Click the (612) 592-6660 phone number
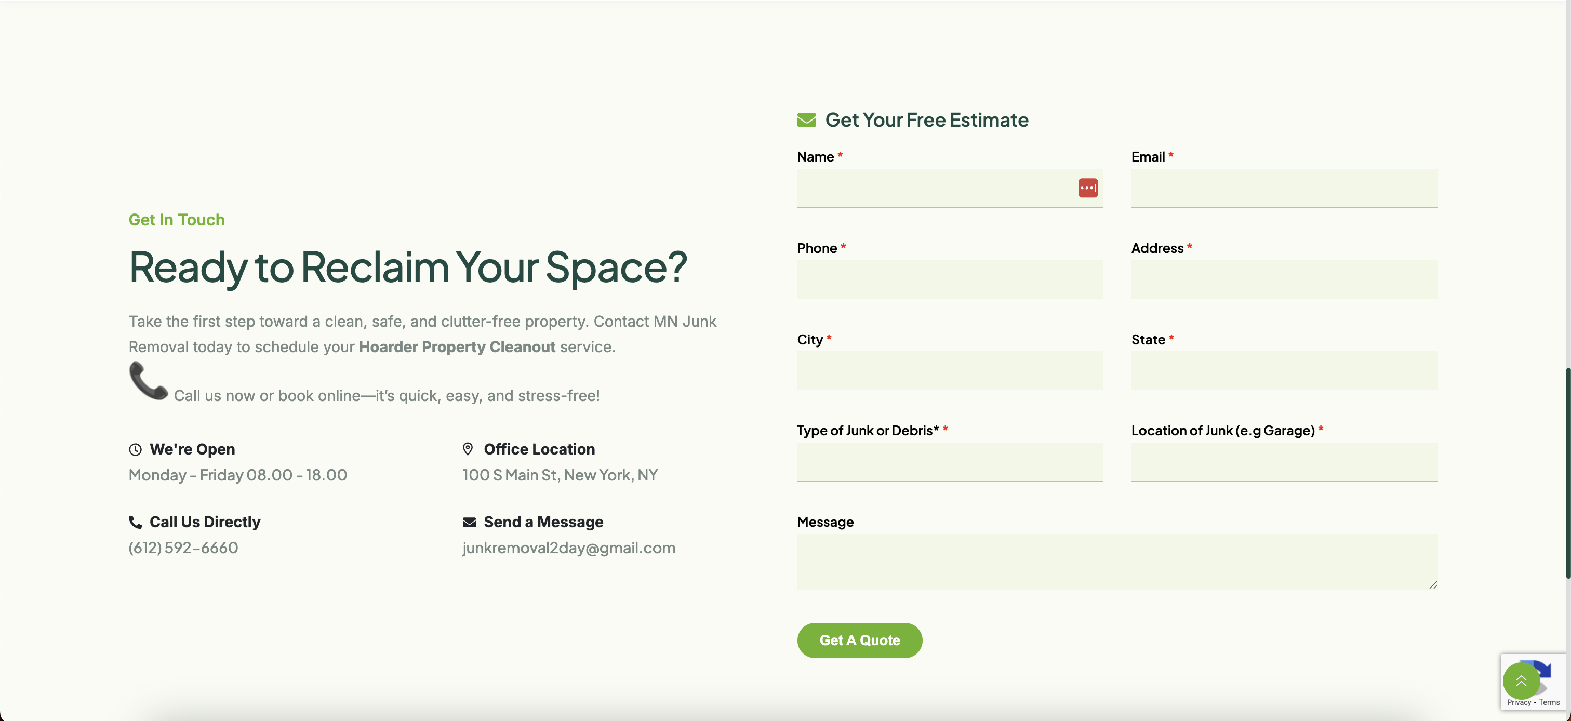The image size is (1571, 721). pyautogui.click(x=183, y=548)
